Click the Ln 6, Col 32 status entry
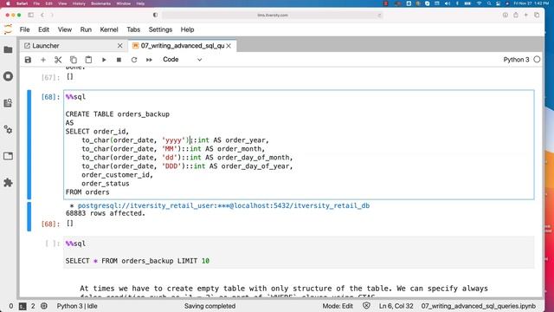 [396, 306]
